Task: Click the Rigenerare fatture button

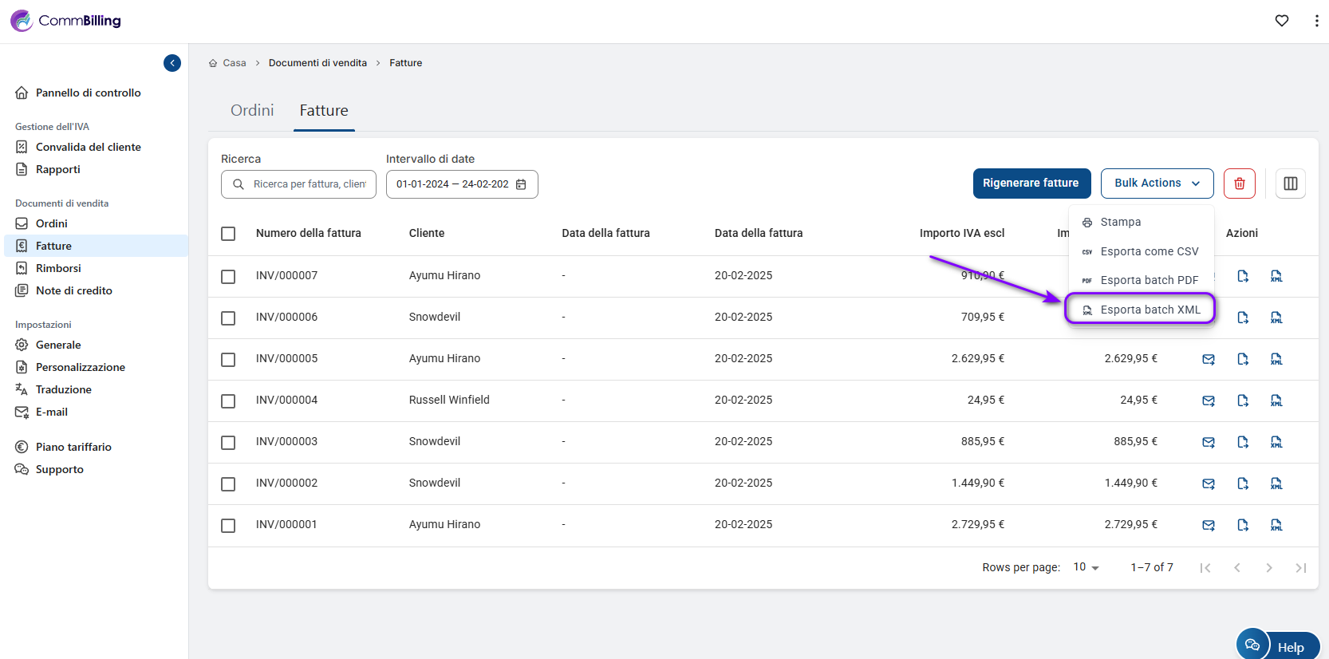Action: click(x=1031, y=183)
